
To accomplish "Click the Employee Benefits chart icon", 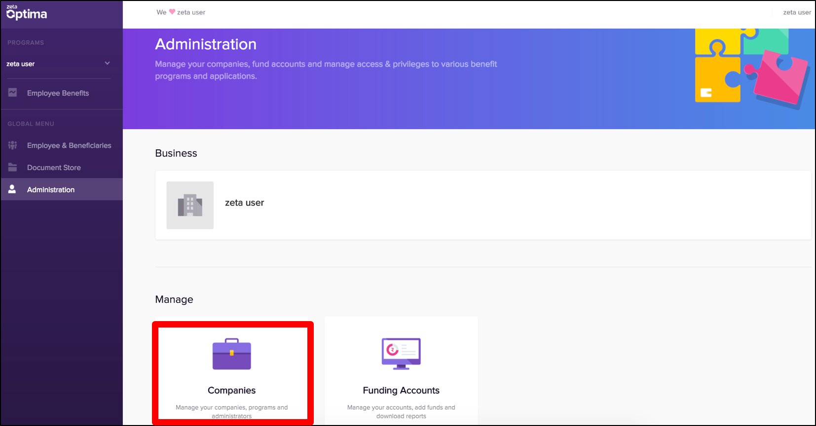I will tap(13, 93).
